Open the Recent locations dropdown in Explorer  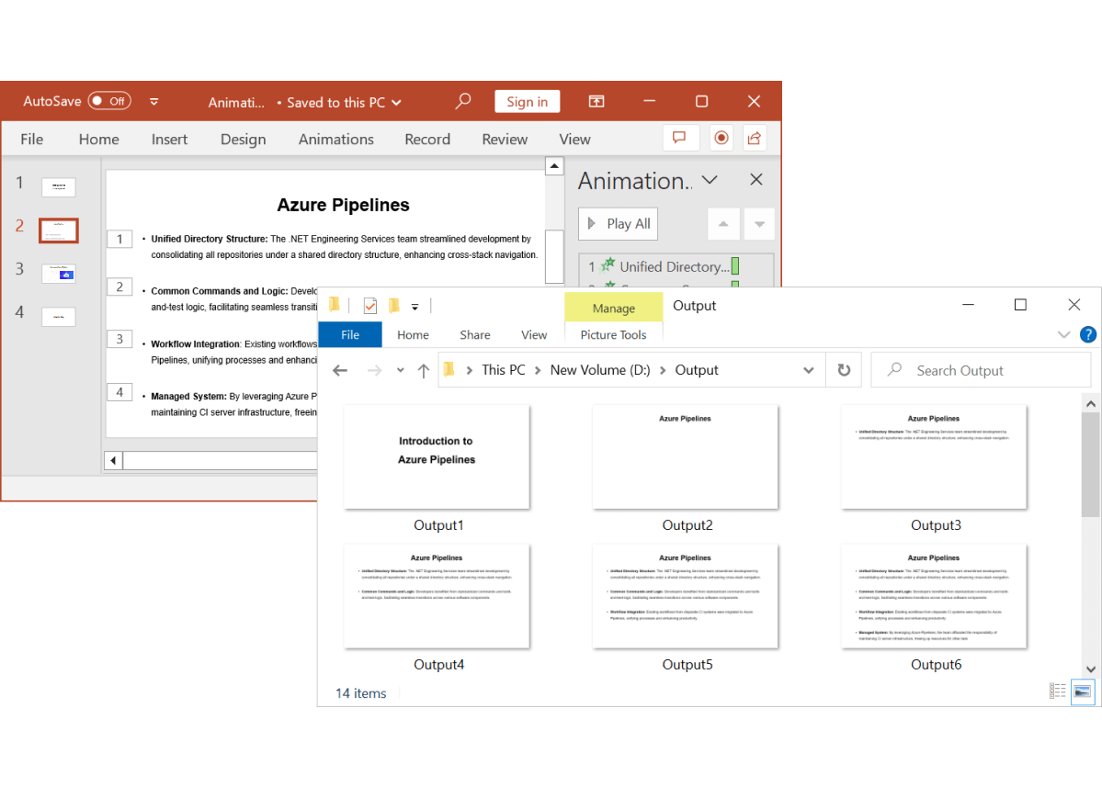(400, 370)
